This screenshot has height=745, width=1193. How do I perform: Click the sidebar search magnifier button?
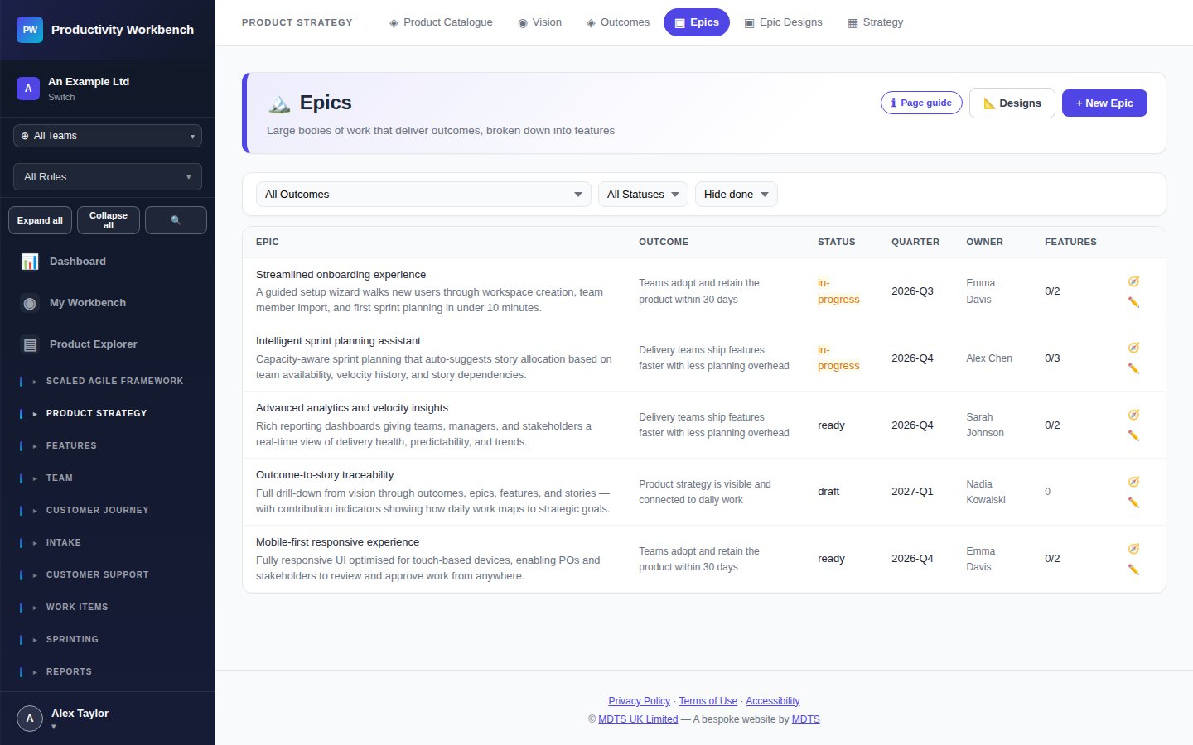coord(176,220)
